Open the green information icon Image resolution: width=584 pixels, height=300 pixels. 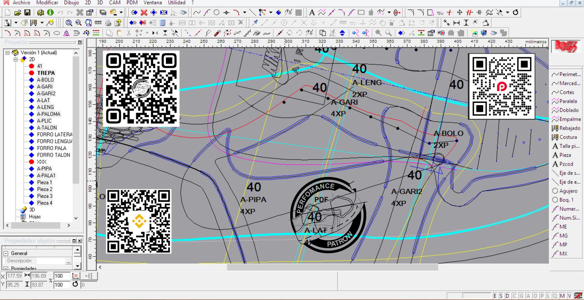[50, 12]
